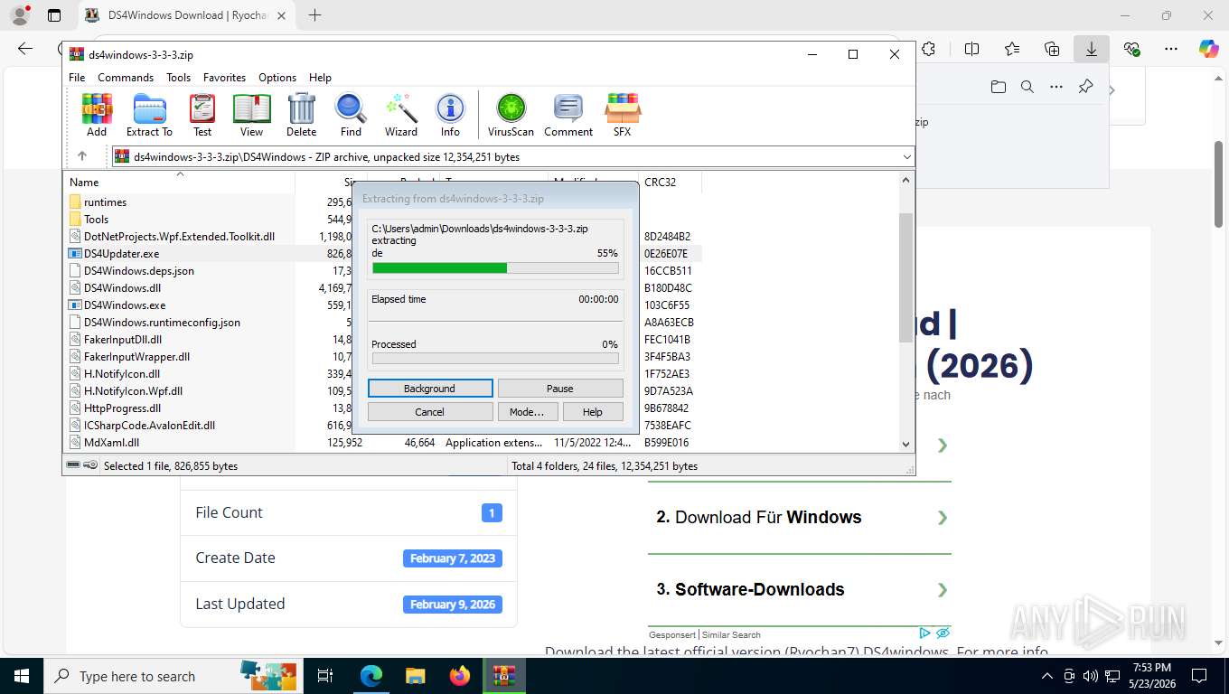Go up one folder arrow in WinRAR
This screenshot has width=1229, height=694.
(82, 156)
